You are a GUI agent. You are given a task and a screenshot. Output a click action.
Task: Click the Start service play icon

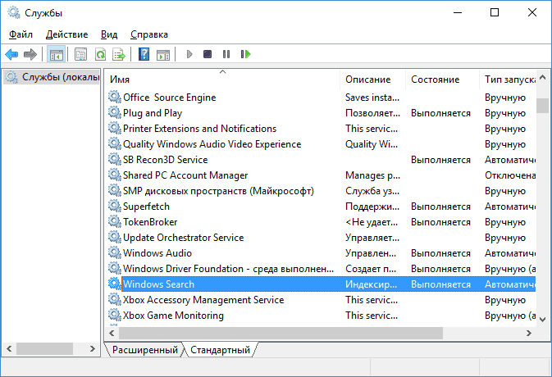[189, 54]
